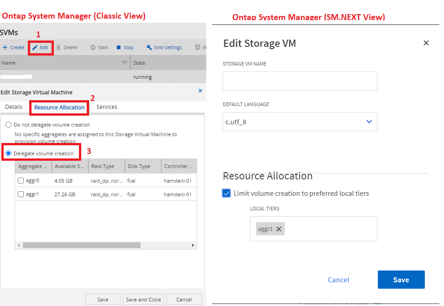
Task: Check the aggr0 aggregate checkbox
Action: [x=21, y=181]
